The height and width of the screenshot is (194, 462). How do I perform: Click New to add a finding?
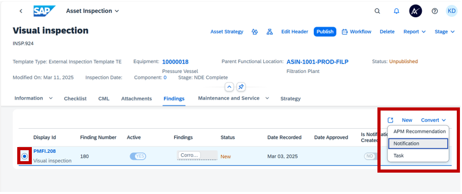pyautogui.click(x=407, y=120)
